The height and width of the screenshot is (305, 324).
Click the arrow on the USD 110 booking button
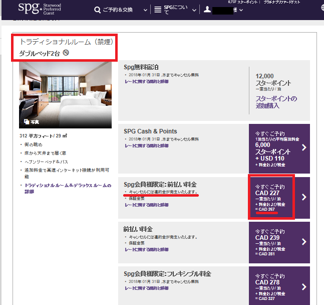click(x=304, y=147)
